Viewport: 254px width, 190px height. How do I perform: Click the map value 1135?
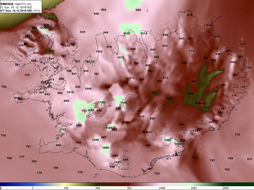tap(101, 102)
